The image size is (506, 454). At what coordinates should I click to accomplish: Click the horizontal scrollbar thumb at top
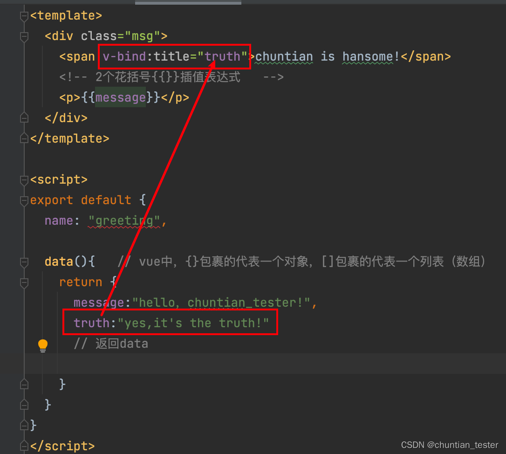188,2
